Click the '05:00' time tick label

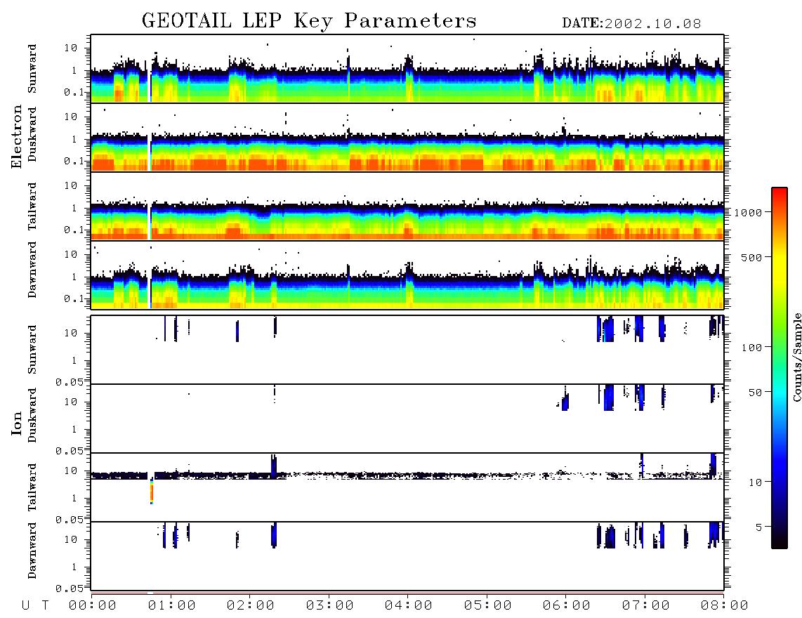[488, 605]
